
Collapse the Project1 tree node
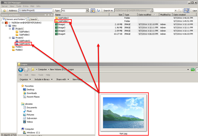click(10, 29)
